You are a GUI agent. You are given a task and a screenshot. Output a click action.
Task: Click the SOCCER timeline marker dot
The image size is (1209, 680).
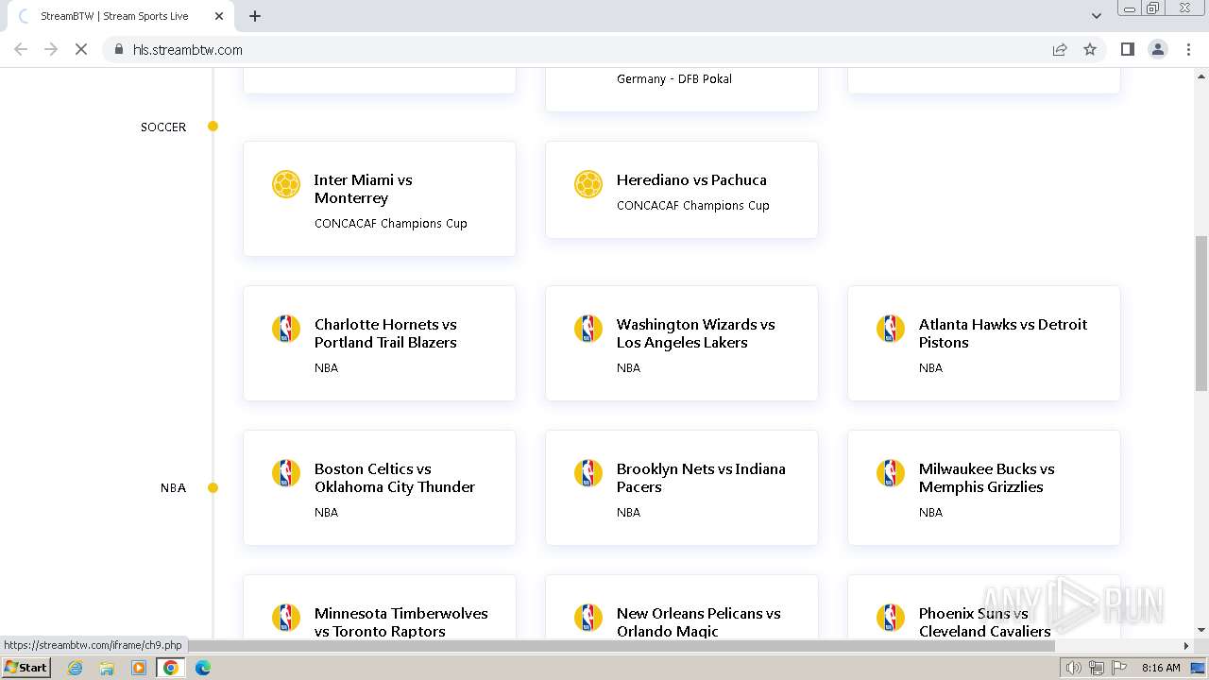tap(213, 127)
